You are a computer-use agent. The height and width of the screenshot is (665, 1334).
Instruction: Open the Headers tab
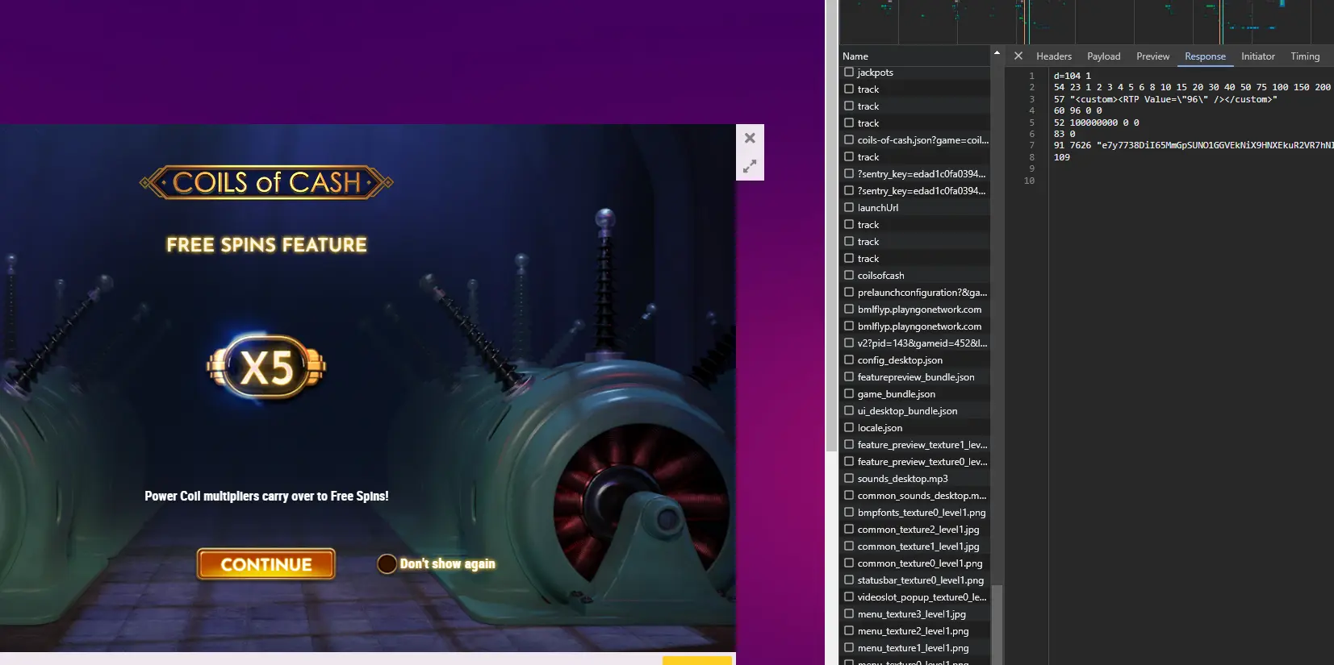1054,56
